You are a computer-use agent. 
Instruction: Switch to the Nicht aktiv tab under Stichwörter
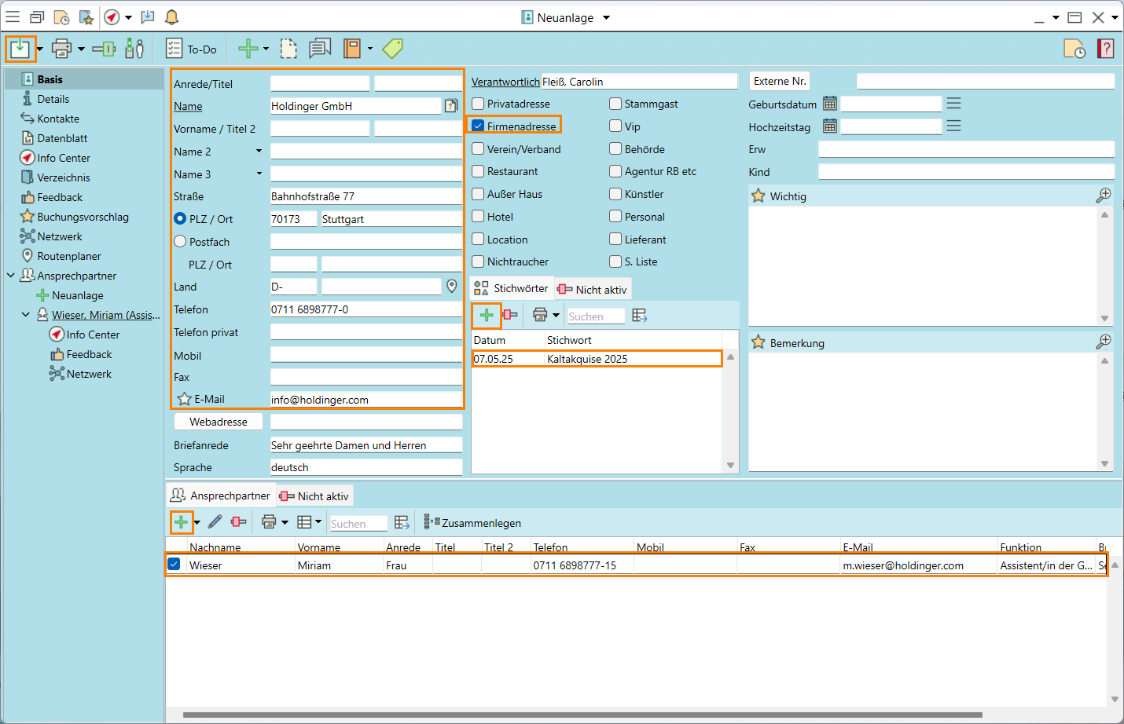coord(593,290)
